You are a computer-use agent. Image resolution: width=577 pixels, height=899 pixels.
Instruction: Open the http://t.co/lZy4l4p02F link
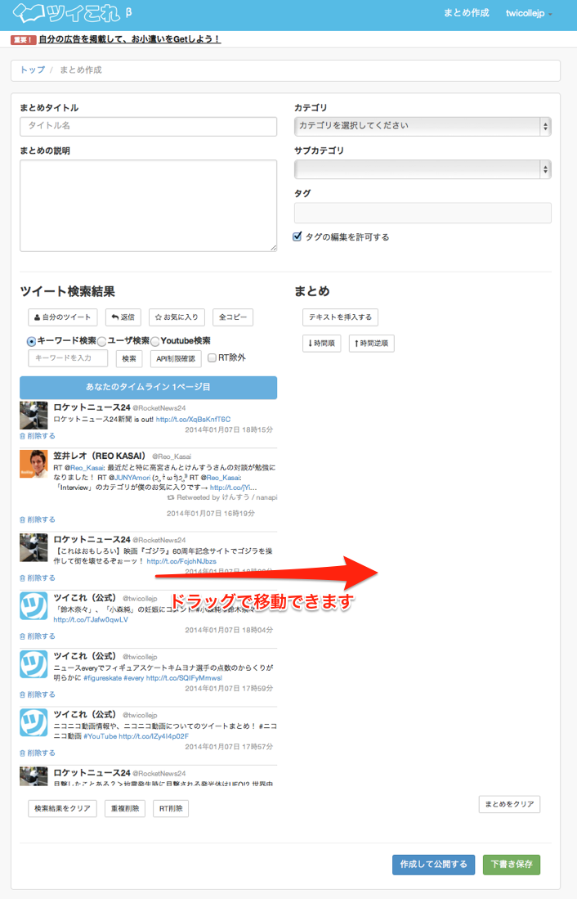click(x=154, y=736)
